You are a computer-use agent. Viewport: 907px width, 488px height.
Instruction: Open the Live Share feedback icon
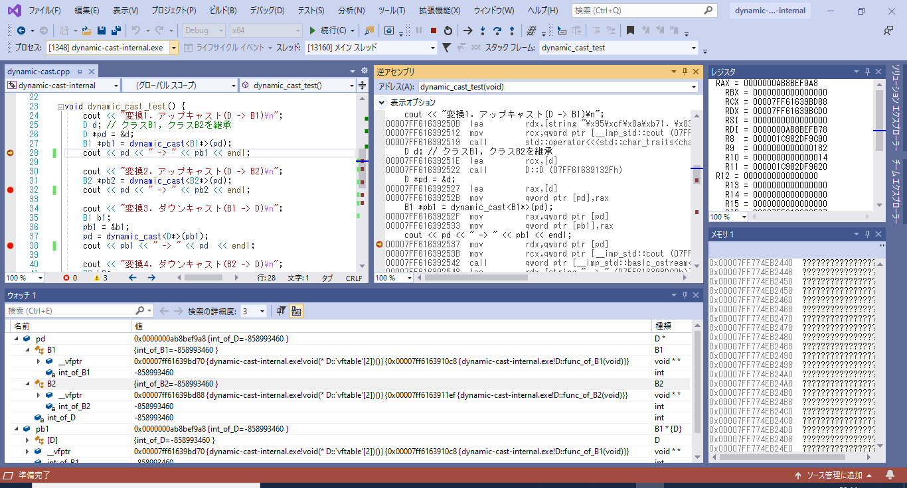[888, 30]
